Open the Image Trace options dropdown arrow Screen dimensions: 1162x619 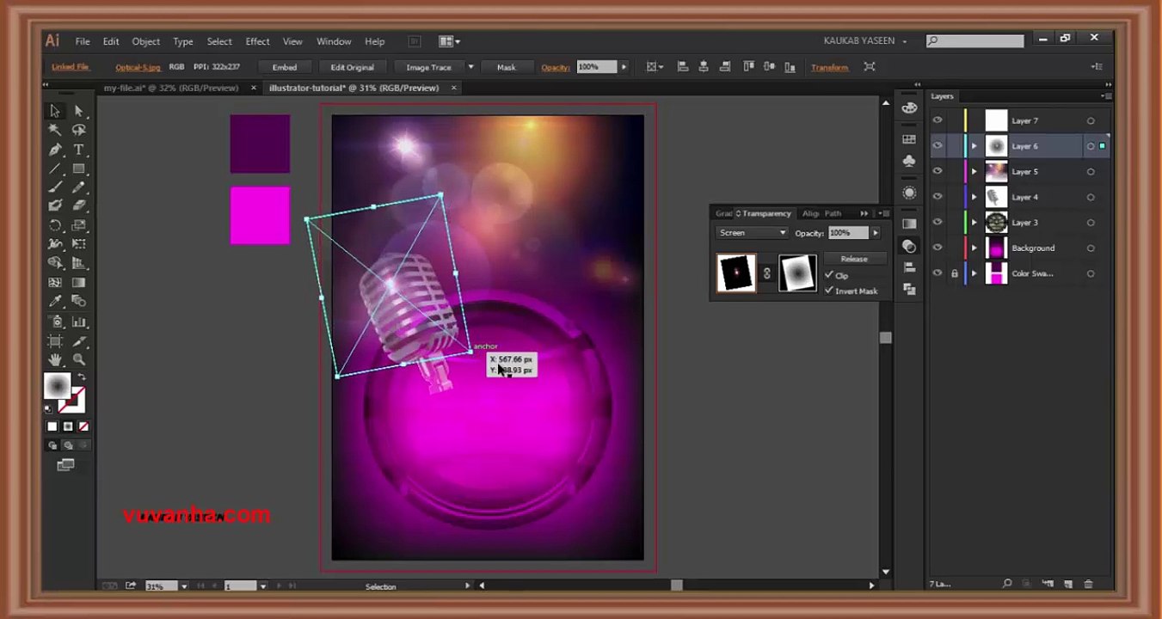pos(470,67)
